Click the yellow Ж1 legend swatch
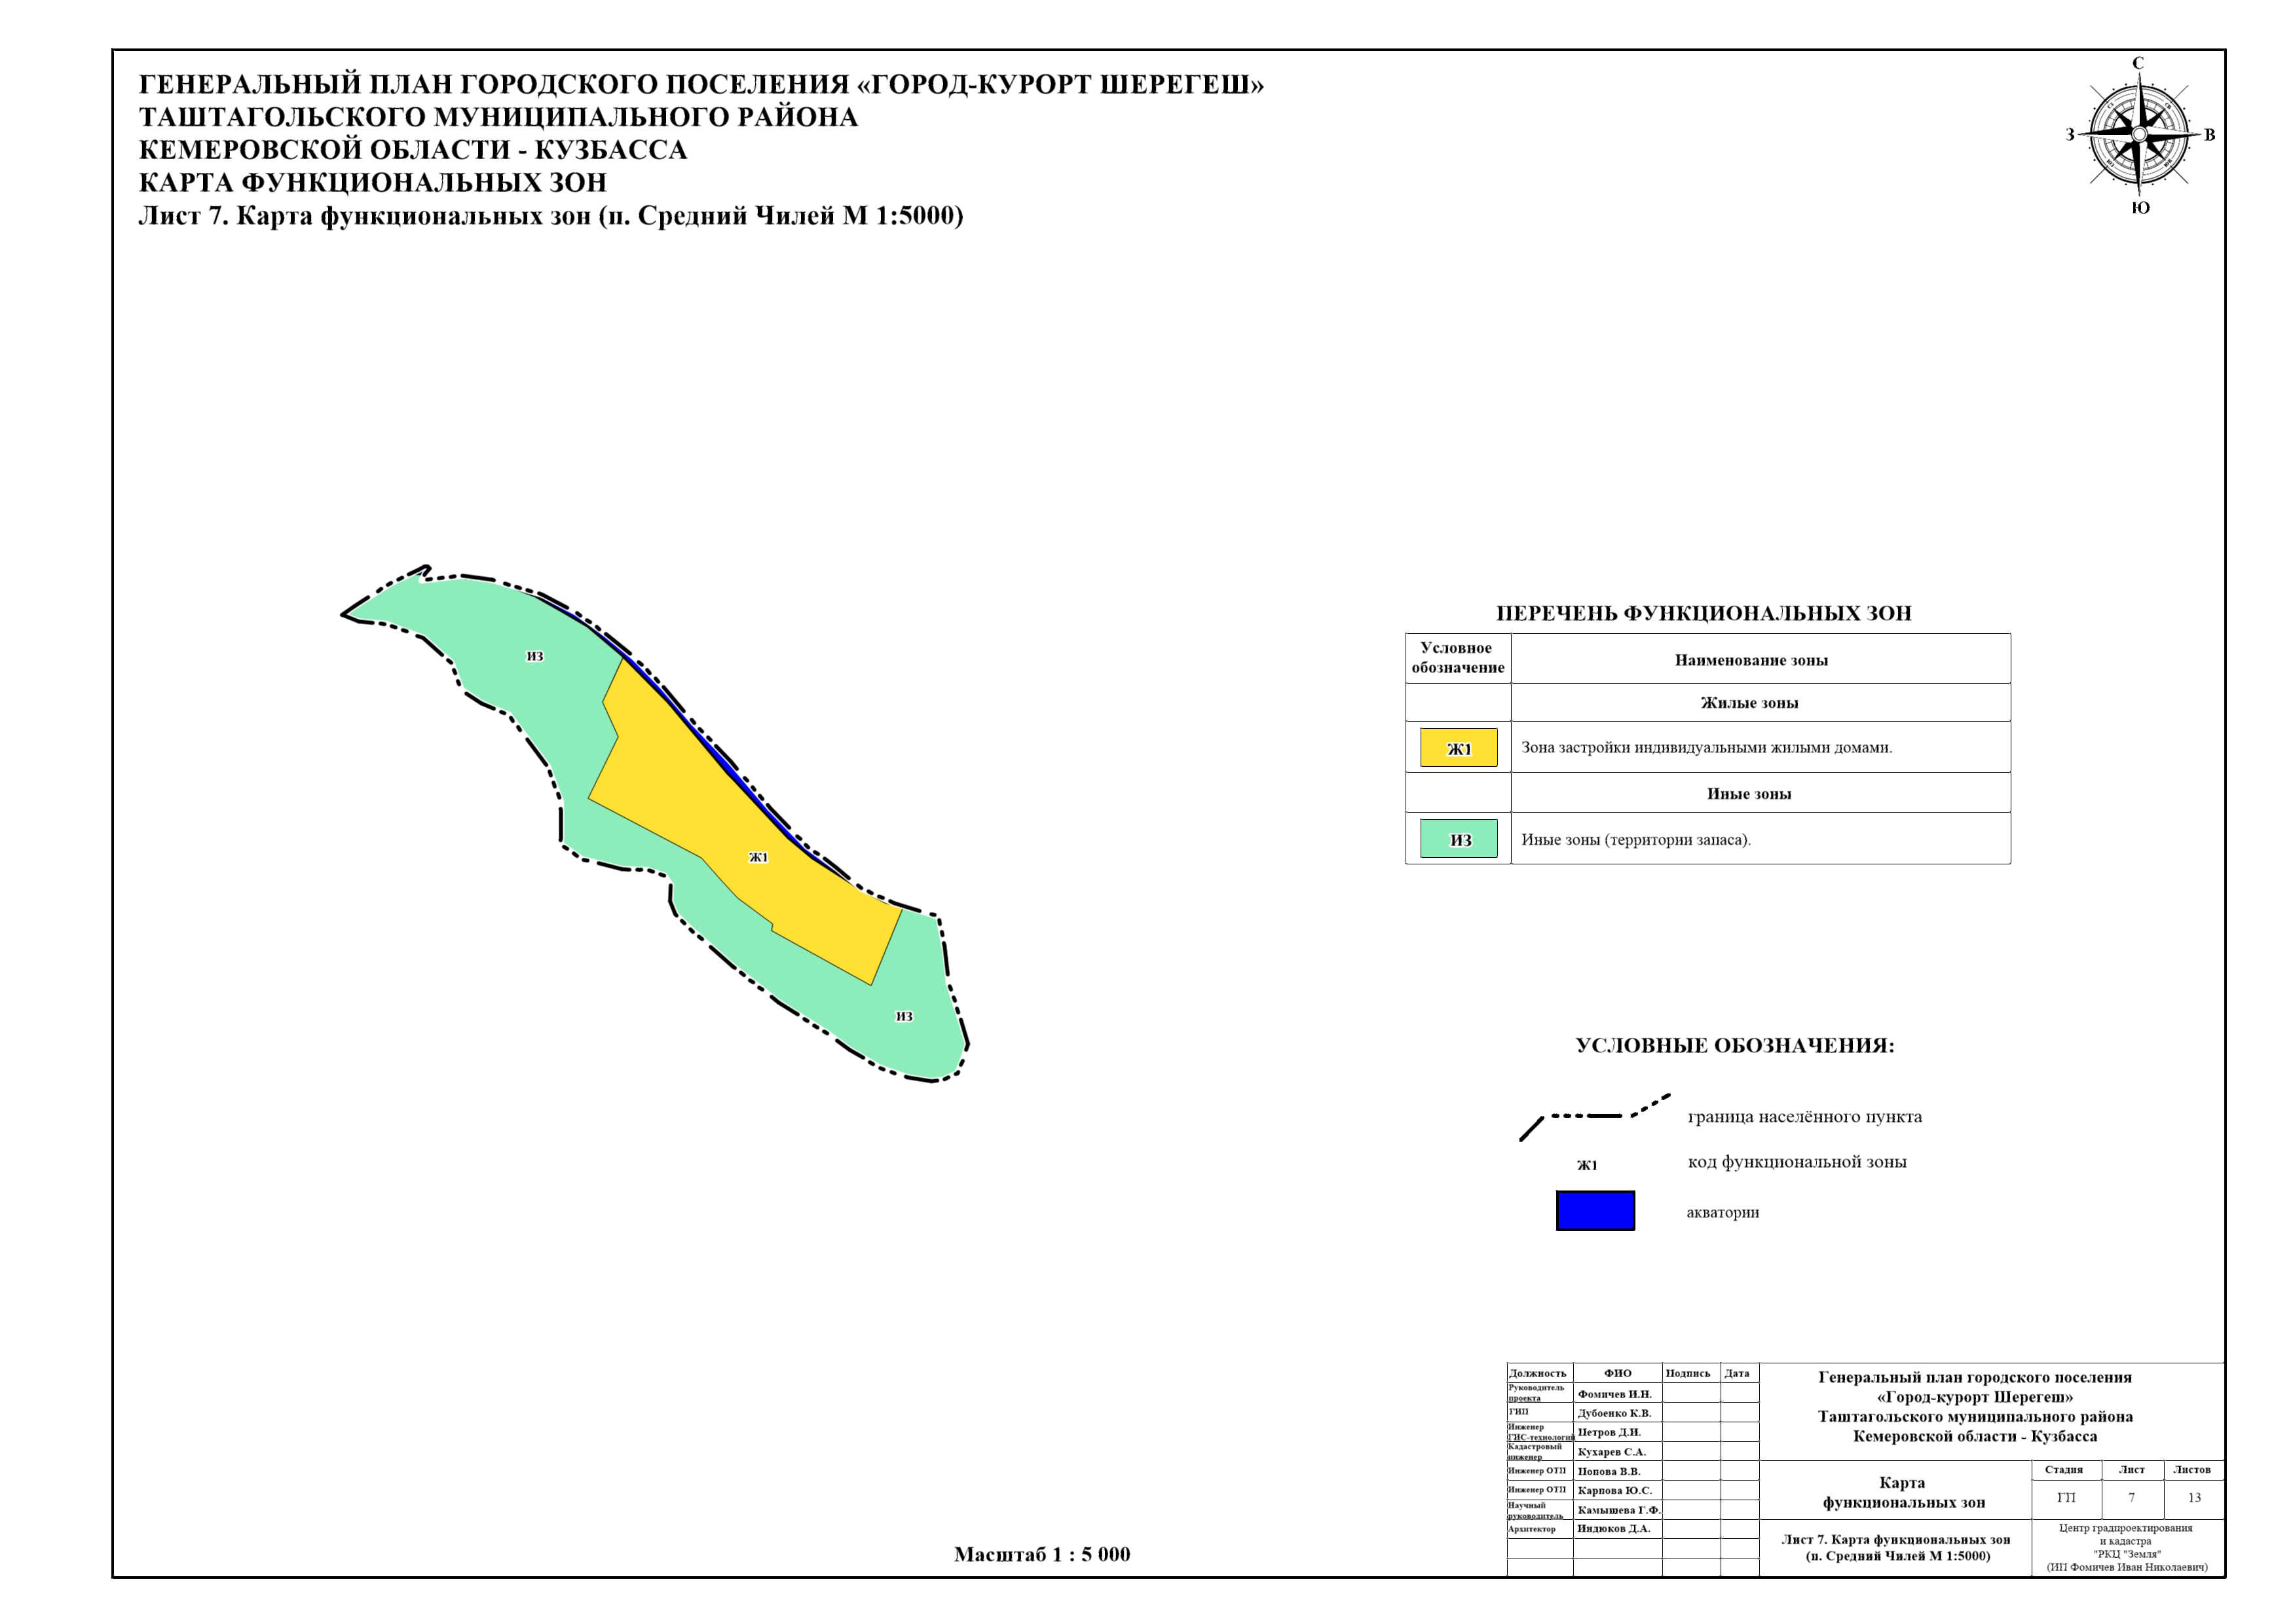Image resolution: width=2274 pixels, height=1624 pixels. tap(1458, 748)
